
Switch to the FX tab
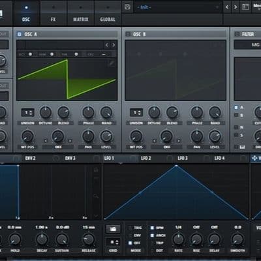click(53, 14)
